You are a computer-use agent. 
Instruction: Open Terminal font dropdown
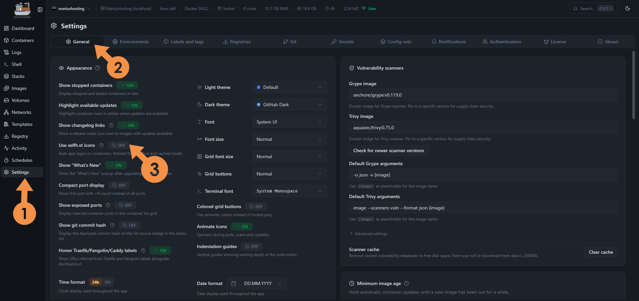pyautogui.click(x=289, y=191)
